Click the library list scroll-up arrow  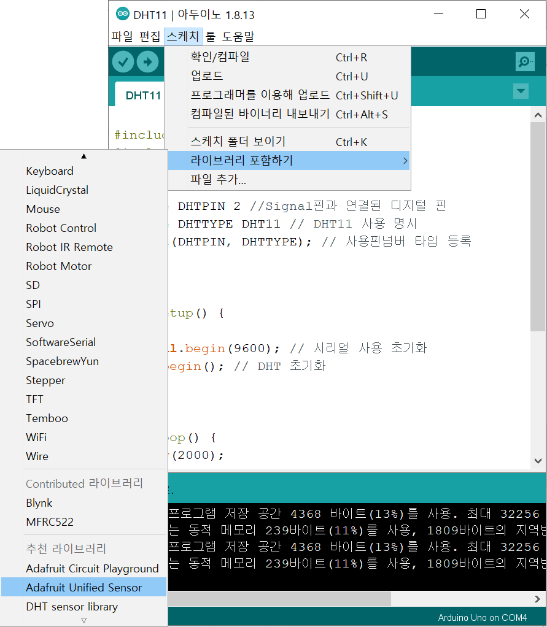click(83, 156)
